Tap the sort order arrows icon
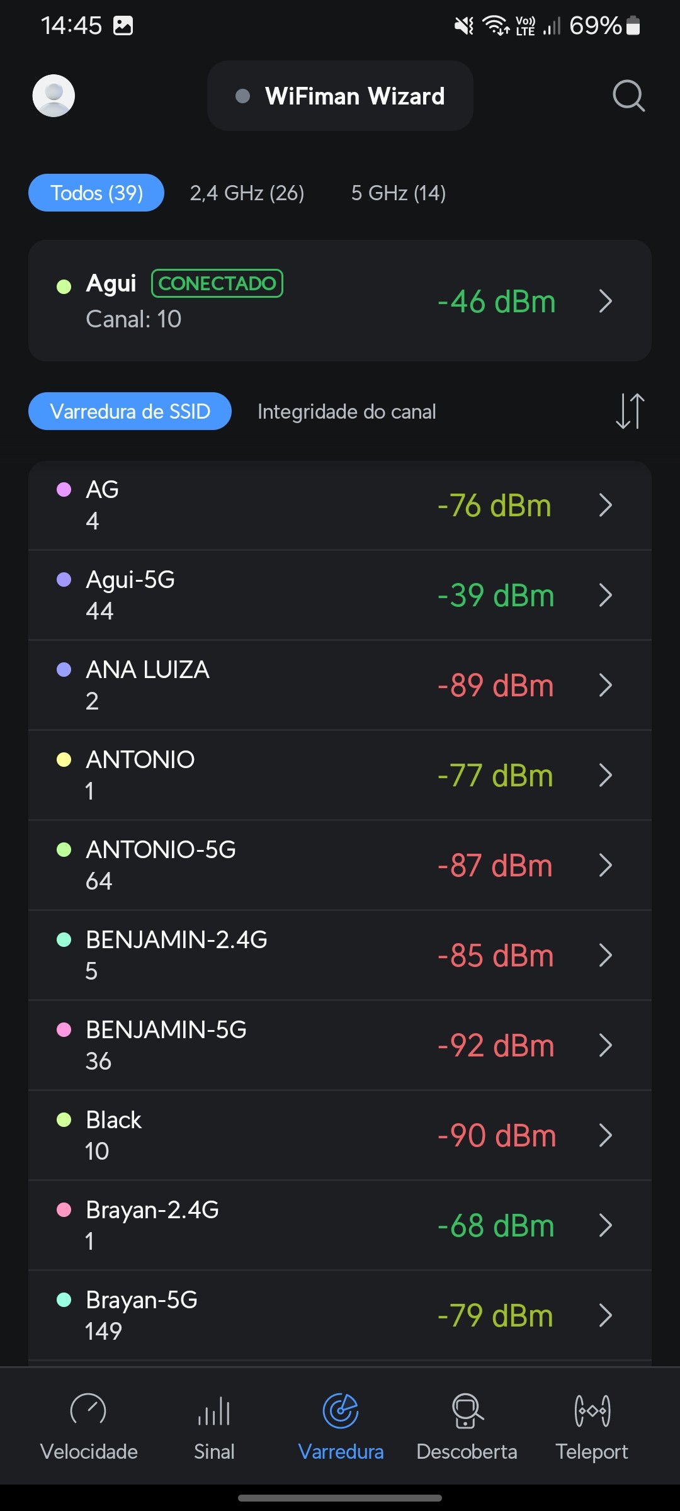 (x=630, y=411)
